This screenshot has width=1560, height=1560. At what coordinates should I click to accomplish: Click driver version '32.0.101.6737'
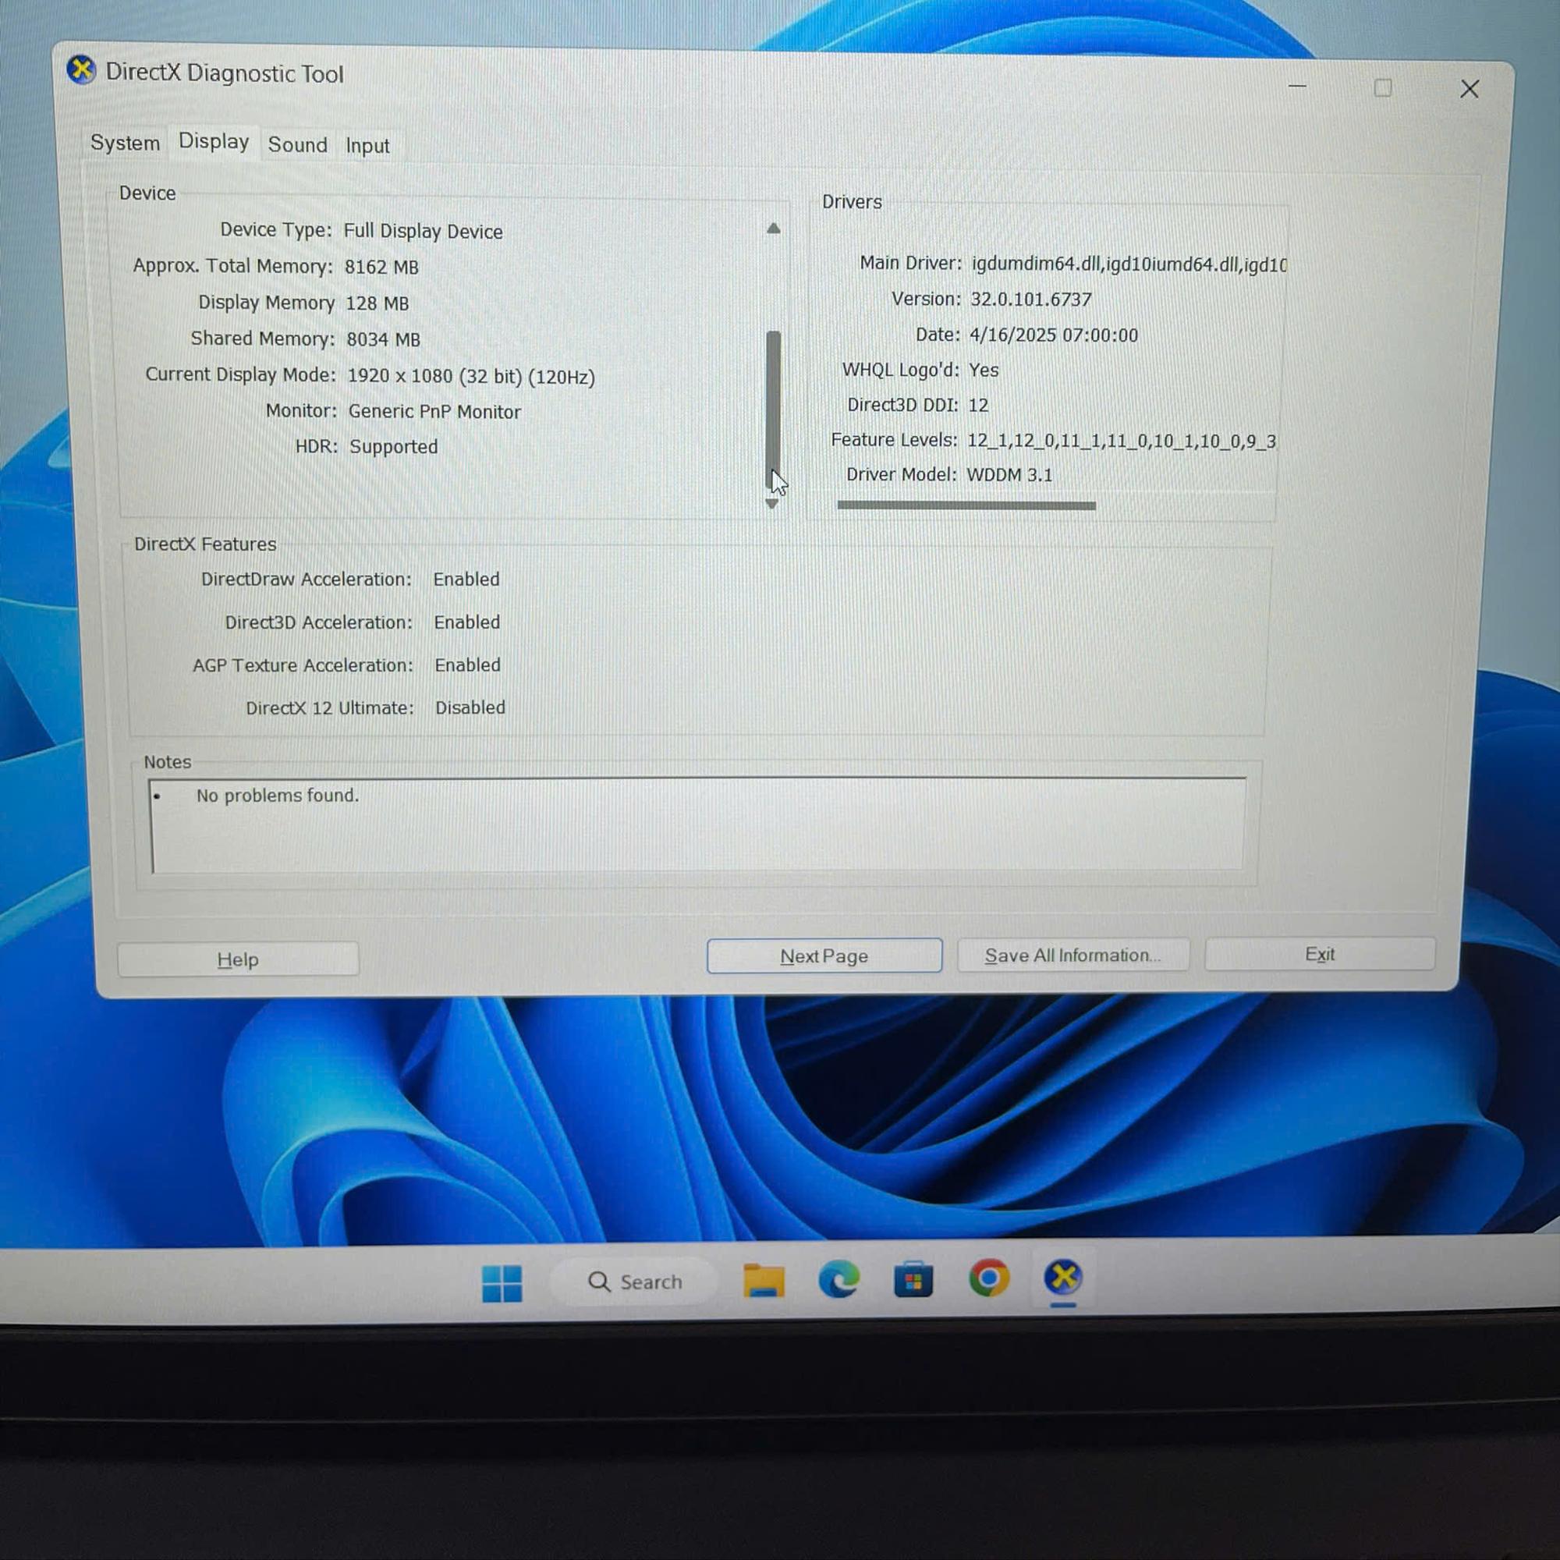click(1030, 300)
